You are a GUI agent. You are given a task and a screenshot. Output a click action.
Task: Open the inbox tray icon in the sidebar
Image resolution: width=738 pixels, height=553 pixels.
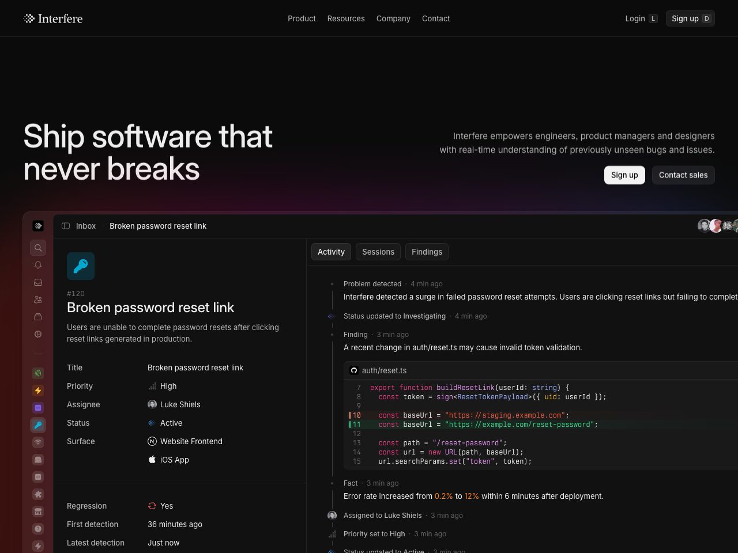38,282
